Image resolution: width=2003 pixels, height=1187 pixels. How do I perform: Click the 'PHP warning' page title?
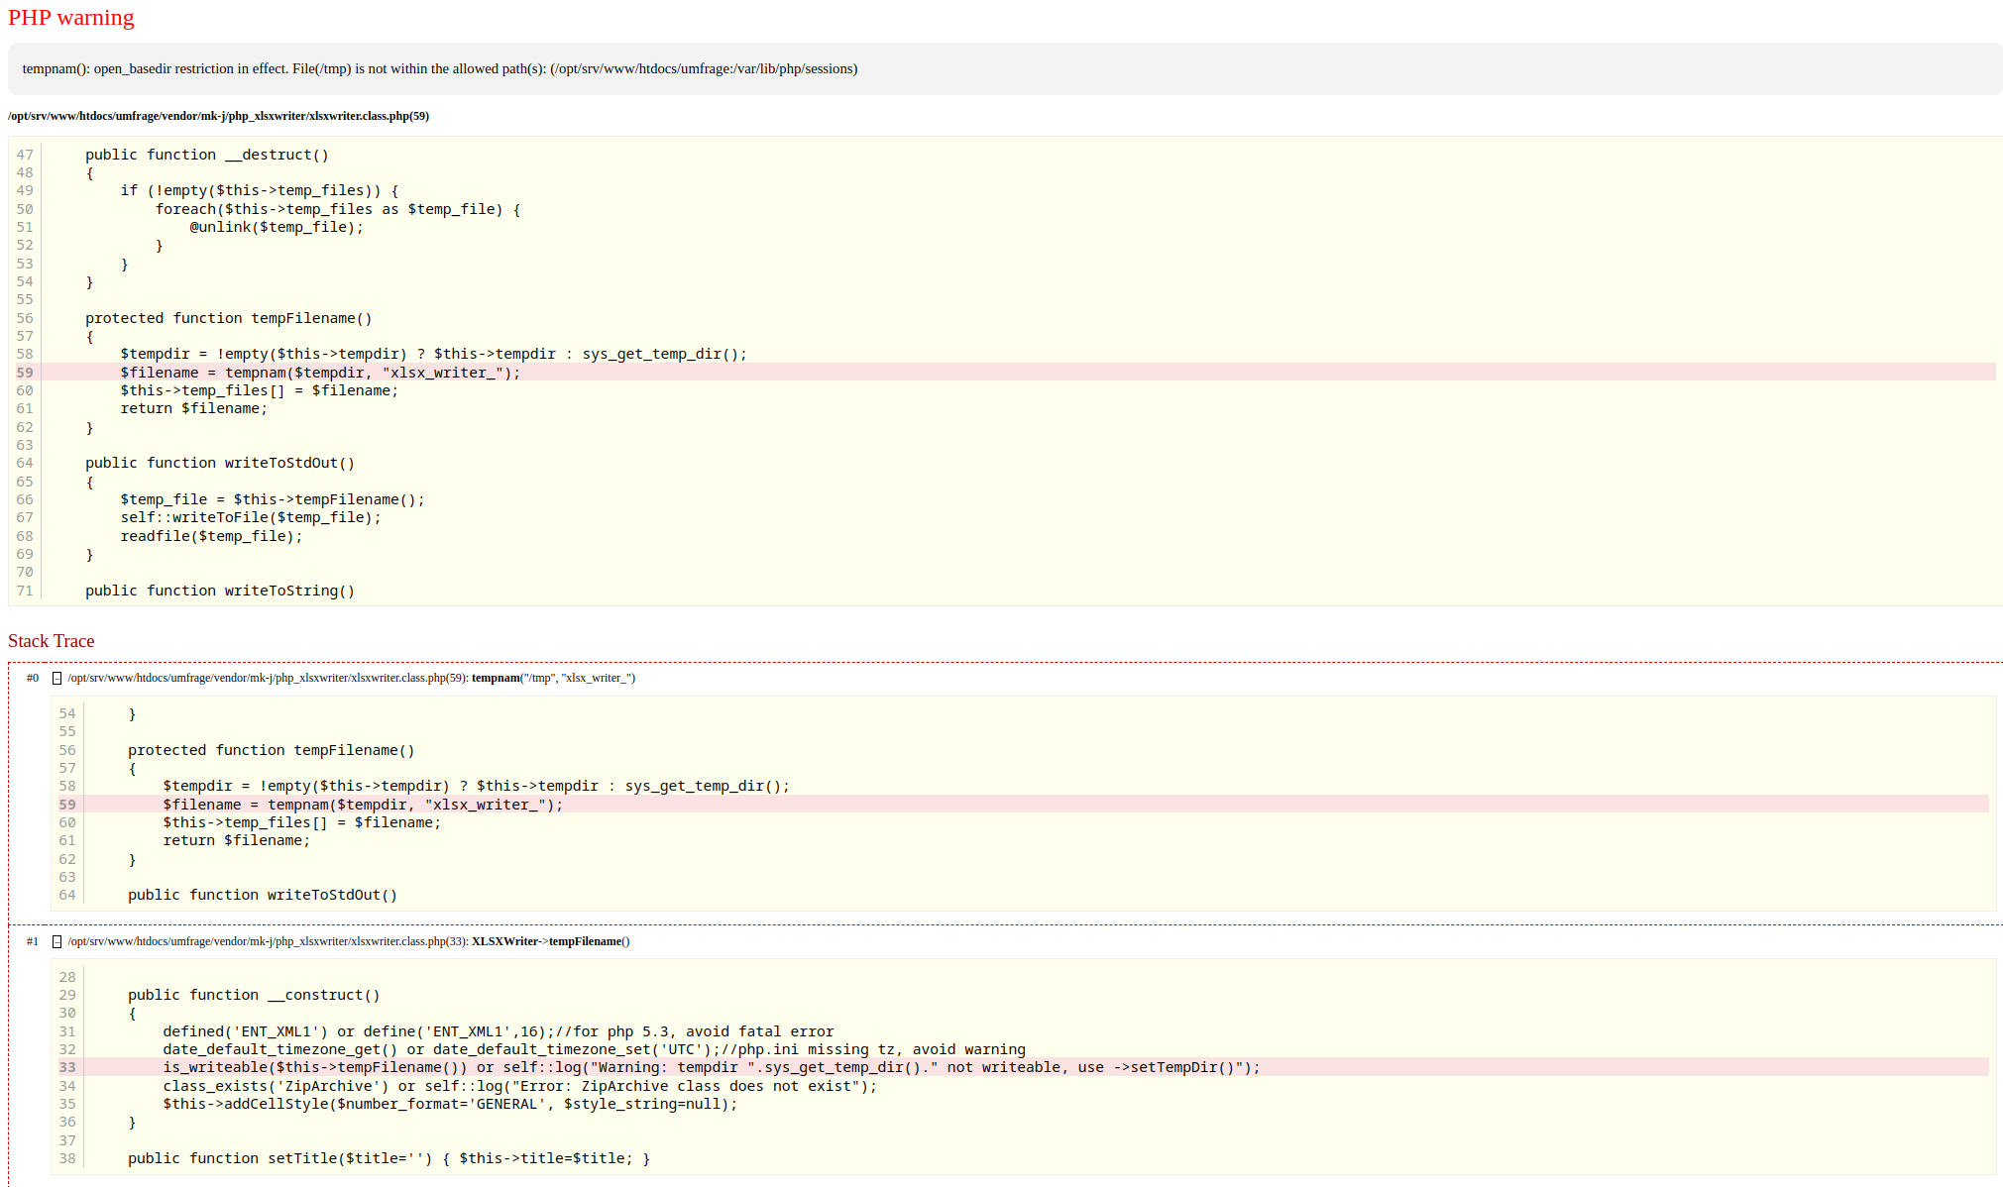(71, 18)
